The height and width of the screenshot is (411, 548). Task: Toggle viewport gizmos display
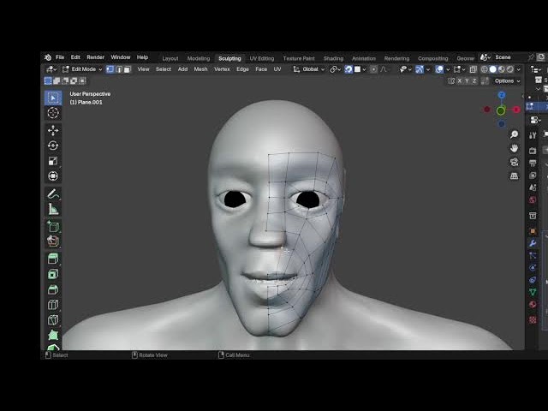coord(420,69)
